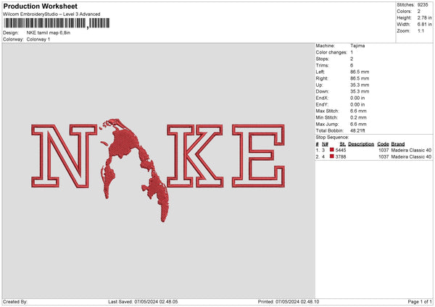Click the Right 86.5 mm value
Screen dimensions: 435x307
[360, 79]
